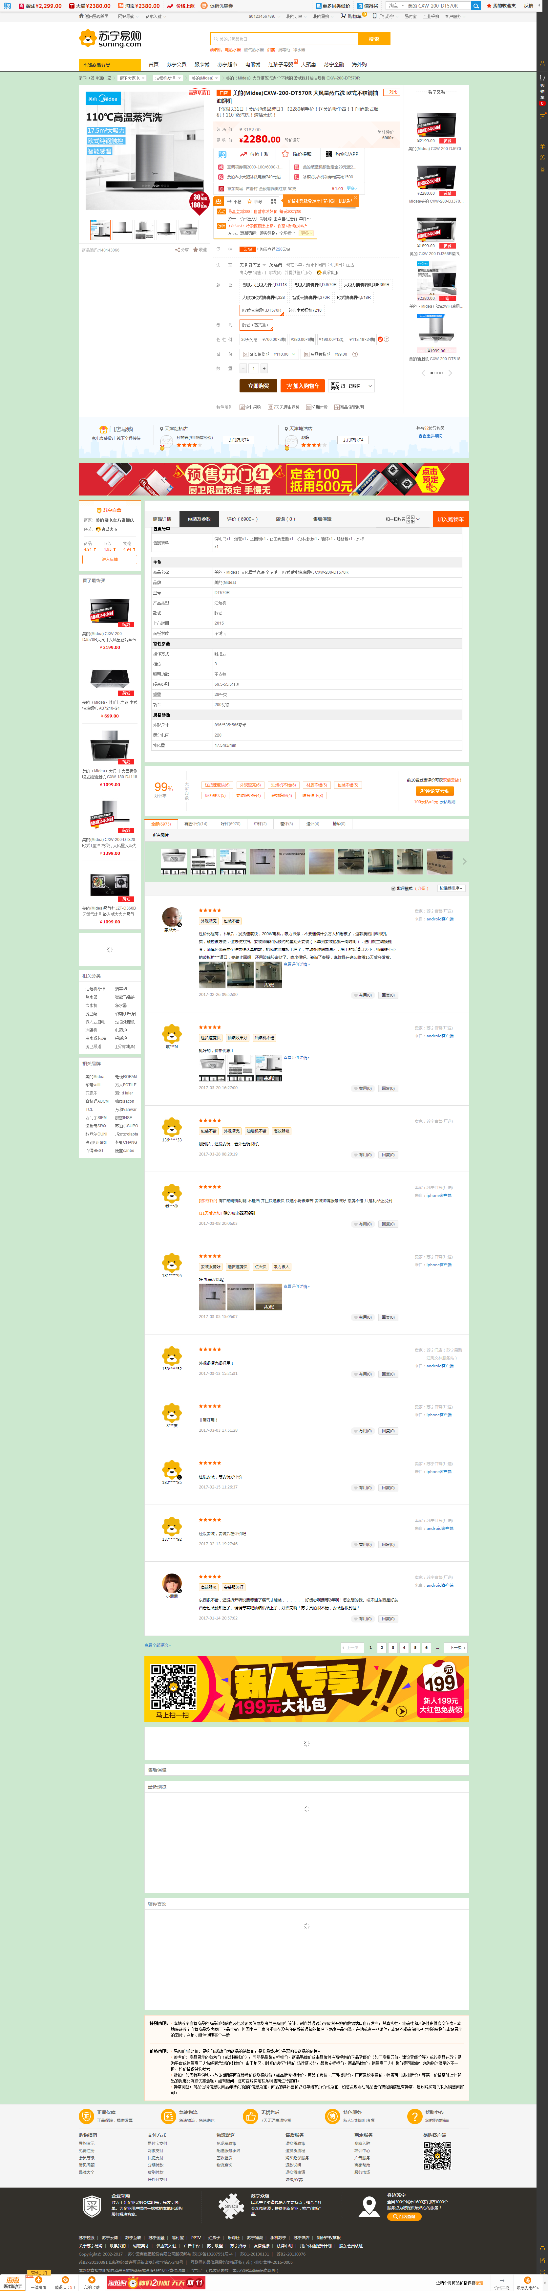Tick the 保品屋修1年 ¥99.00 warranty checkbox

point(306,354)
